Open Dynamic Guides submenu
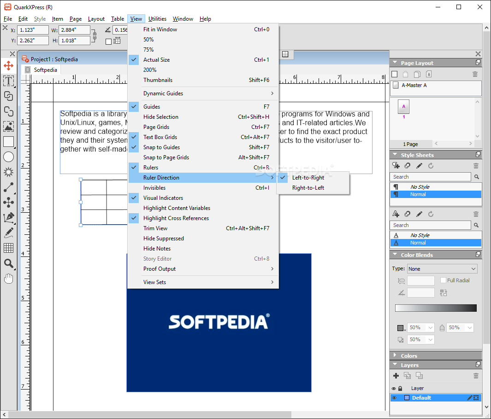The height and width of the screenshot is (419, 491). (203, 93)
